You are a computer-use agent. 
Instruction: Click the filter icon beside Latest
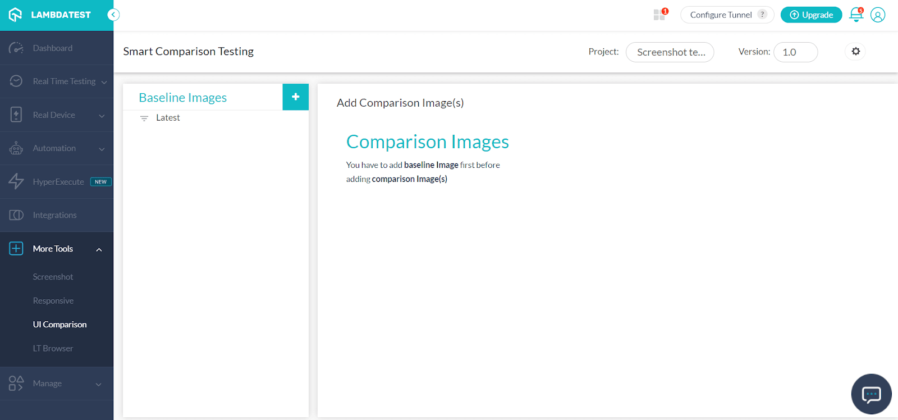pos(144,118)
